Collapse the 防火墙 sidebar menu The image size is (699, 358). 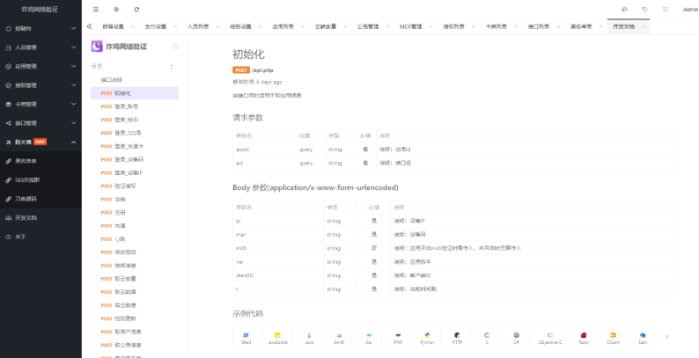pos(40,142)
